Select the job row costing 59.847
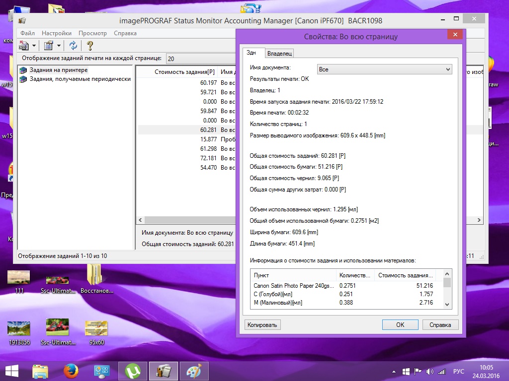Image resolution: width=509 pixels, height=381 pixels. (187, 111)
